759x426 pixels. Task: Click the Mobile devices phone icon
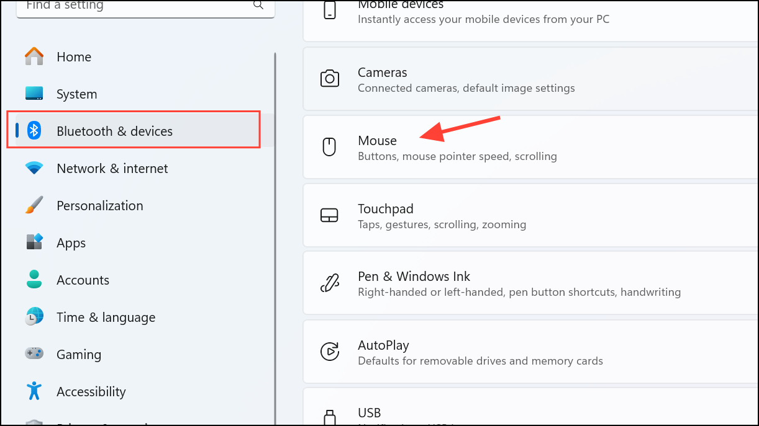(329, 9)
